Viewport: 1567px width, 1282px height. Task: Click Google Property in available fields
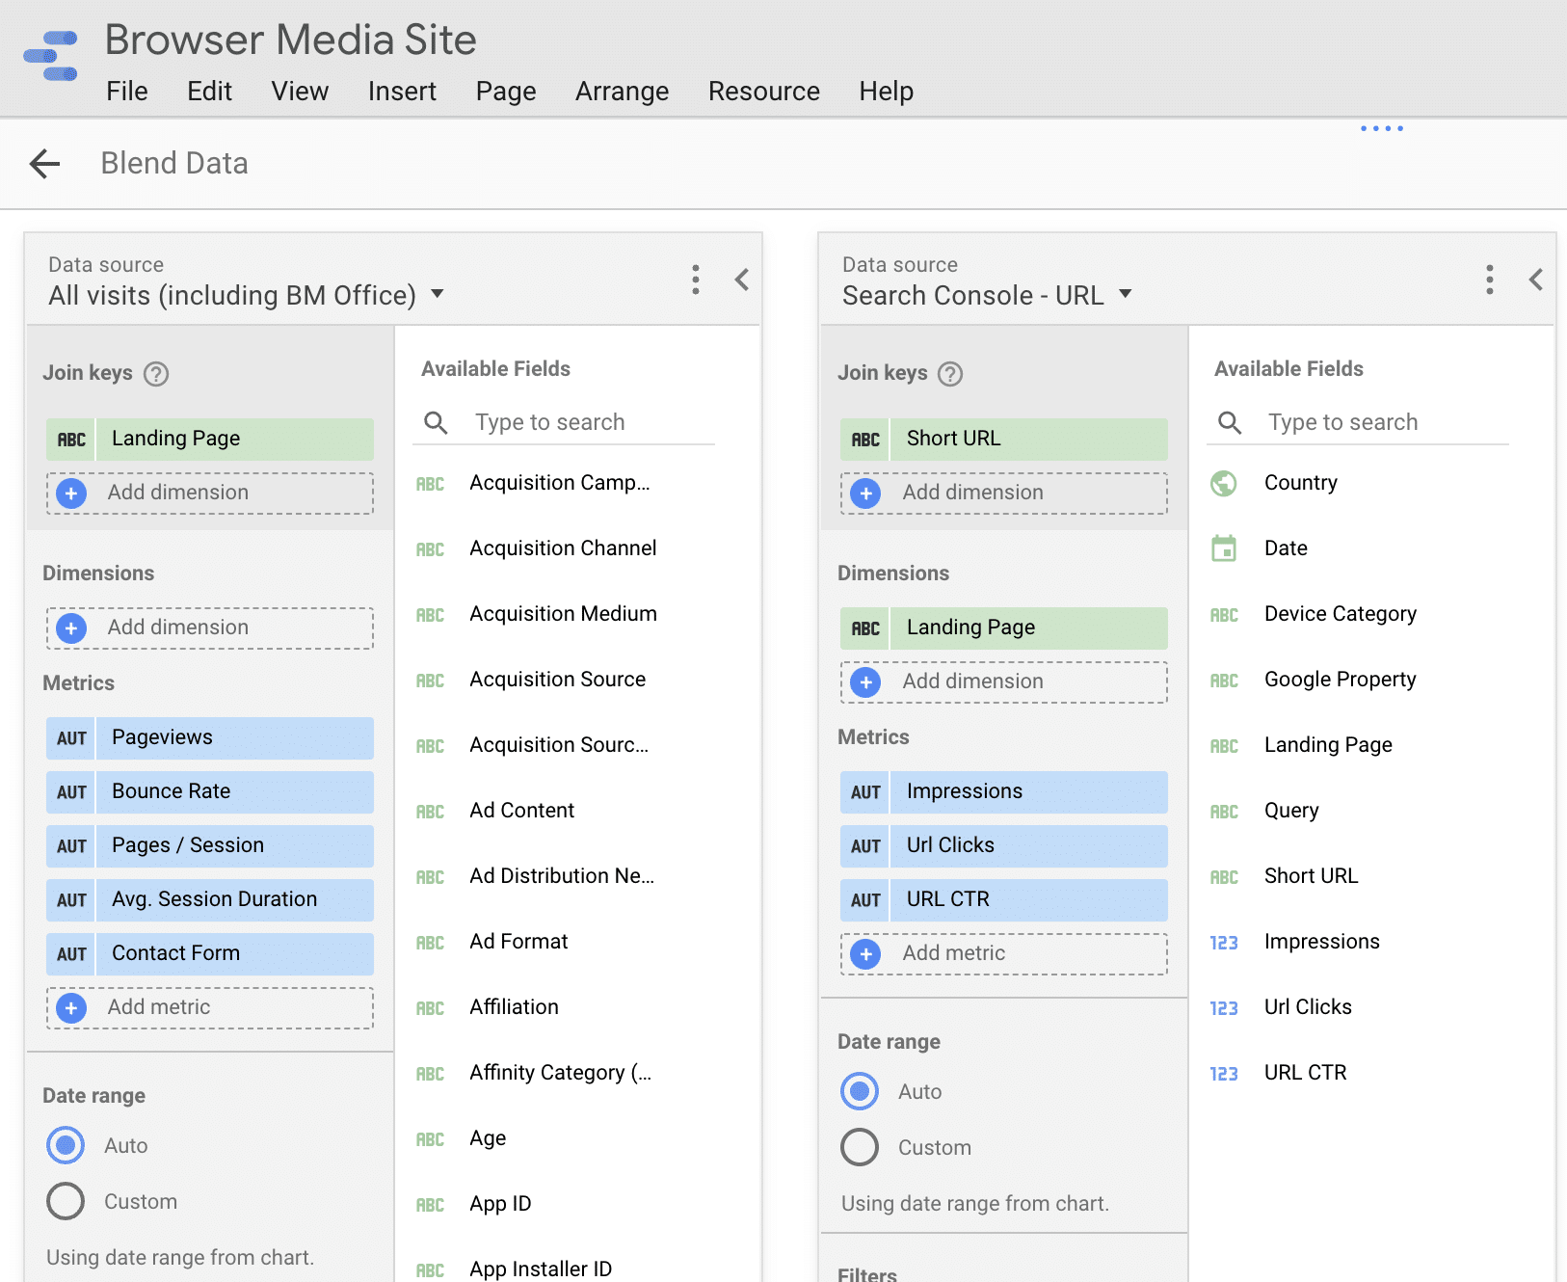(x=1341, y=680)
